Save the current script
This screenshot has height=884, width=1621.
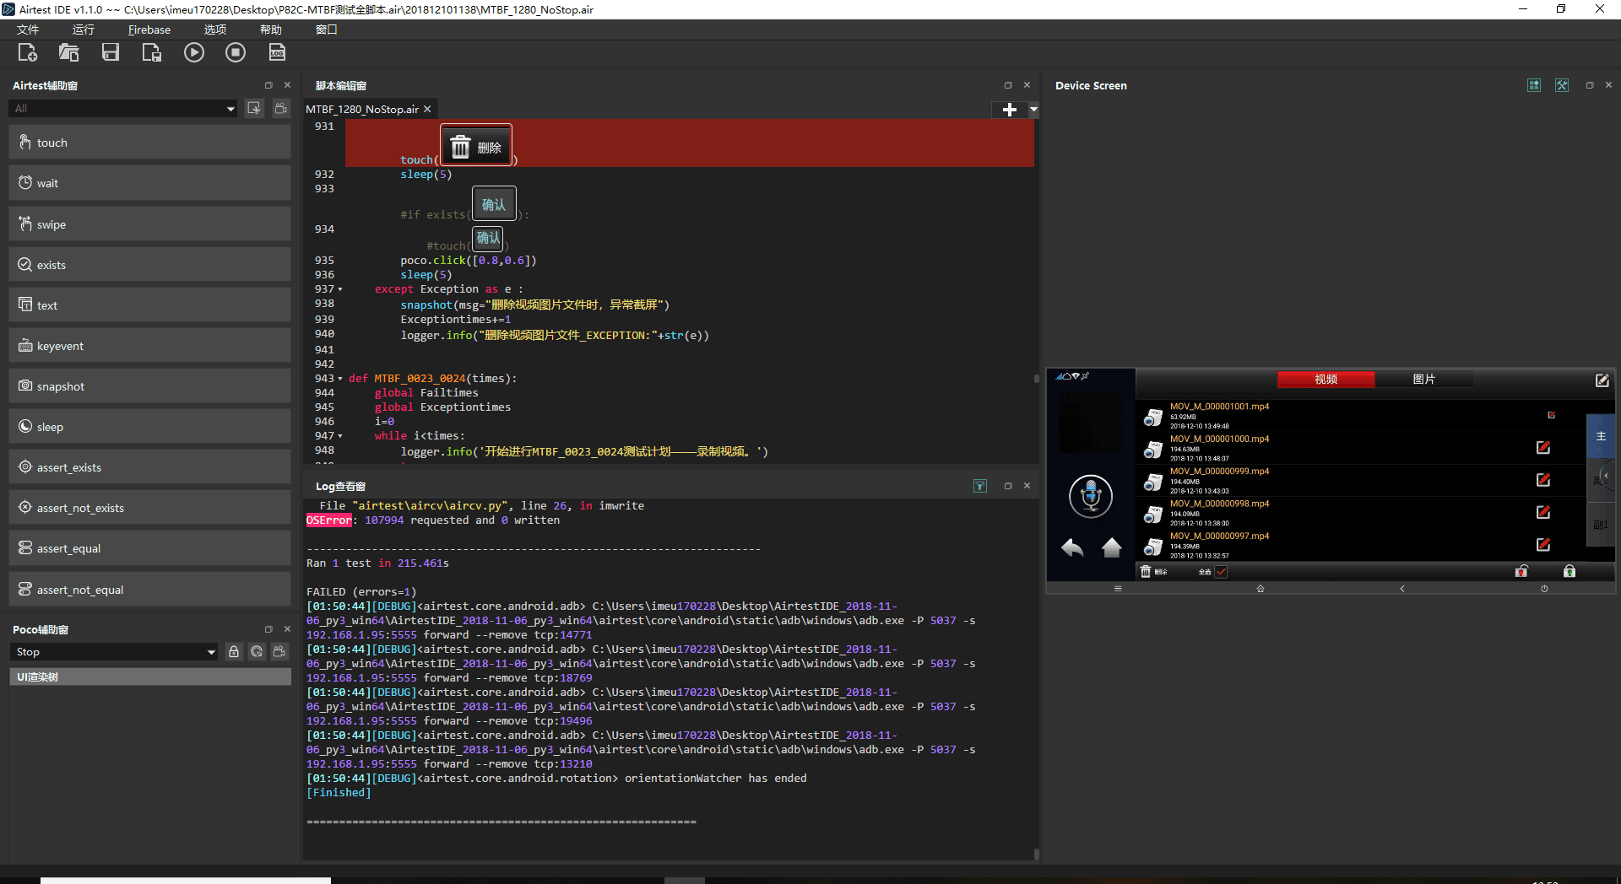(110, 52)
